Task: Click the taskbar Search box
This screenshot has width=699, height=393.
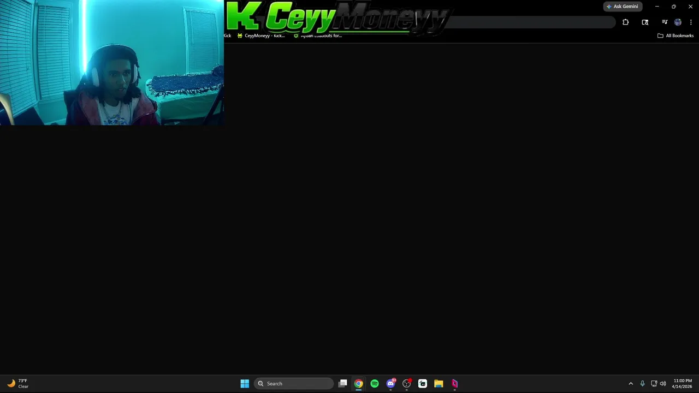Action: coord(294,384)
